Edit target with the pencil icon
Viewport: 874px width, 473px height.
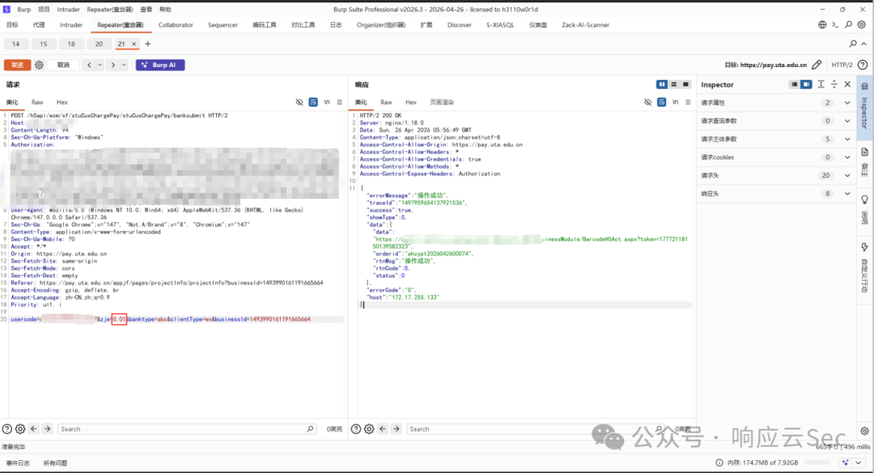(817, 65)
